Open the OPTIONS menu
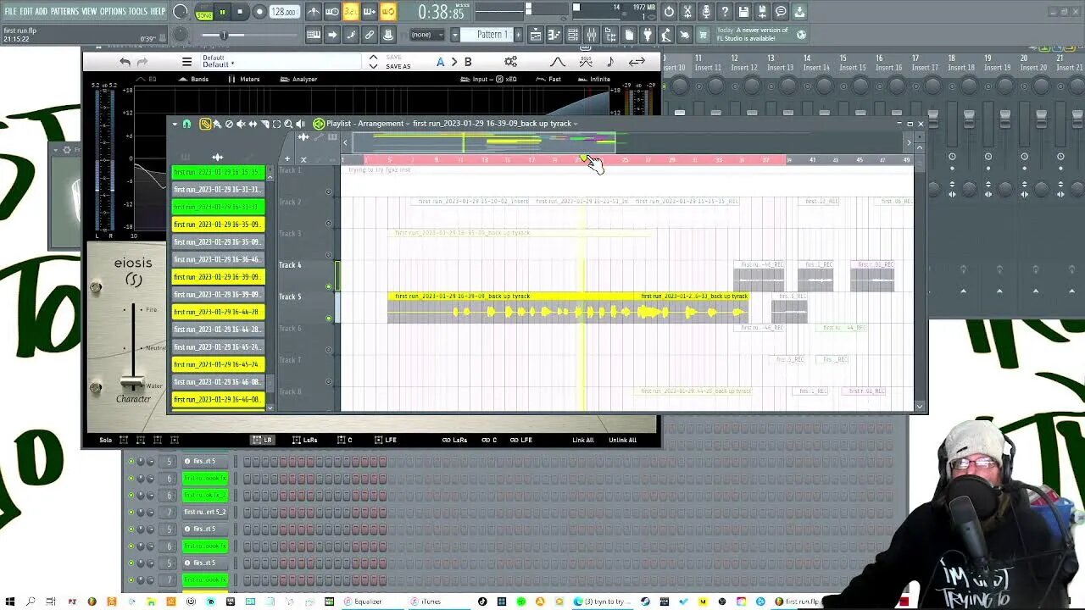 pyautogui.click(x=113, y=11)
